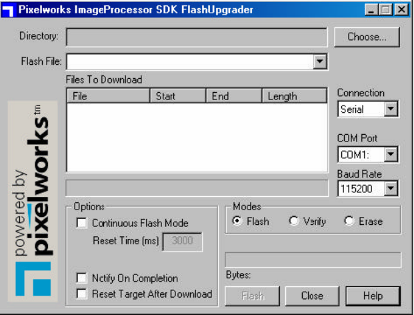Enable Continuous Flash Mode checkbox

pos(81,223)
